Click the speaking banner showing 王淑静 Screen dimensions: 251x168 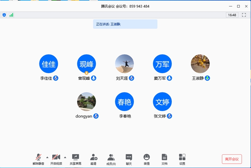(x=125, y=24)
